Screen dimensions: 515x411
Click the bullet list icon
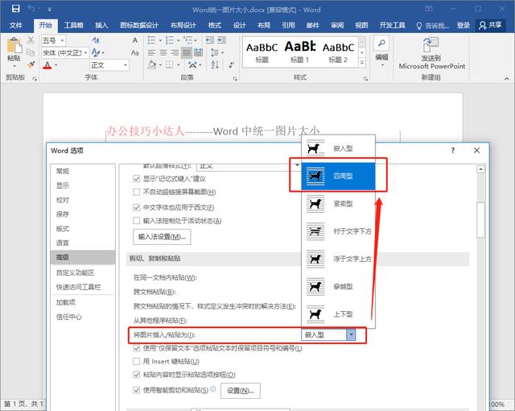click(151, 40)
